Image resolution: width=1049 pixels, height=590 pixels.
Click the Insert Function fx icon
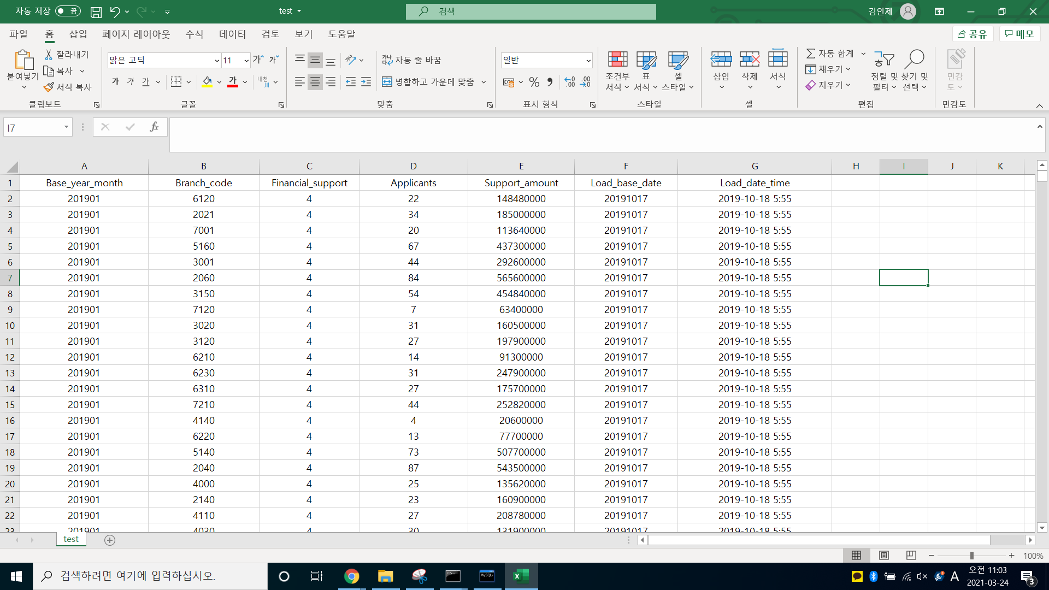click(154, 127)
